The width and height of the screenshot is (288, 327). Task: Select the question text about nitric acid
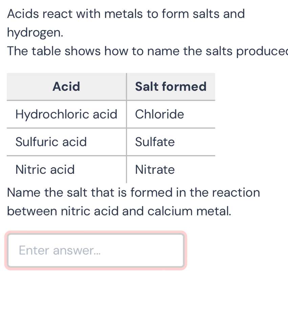(133, 201)
